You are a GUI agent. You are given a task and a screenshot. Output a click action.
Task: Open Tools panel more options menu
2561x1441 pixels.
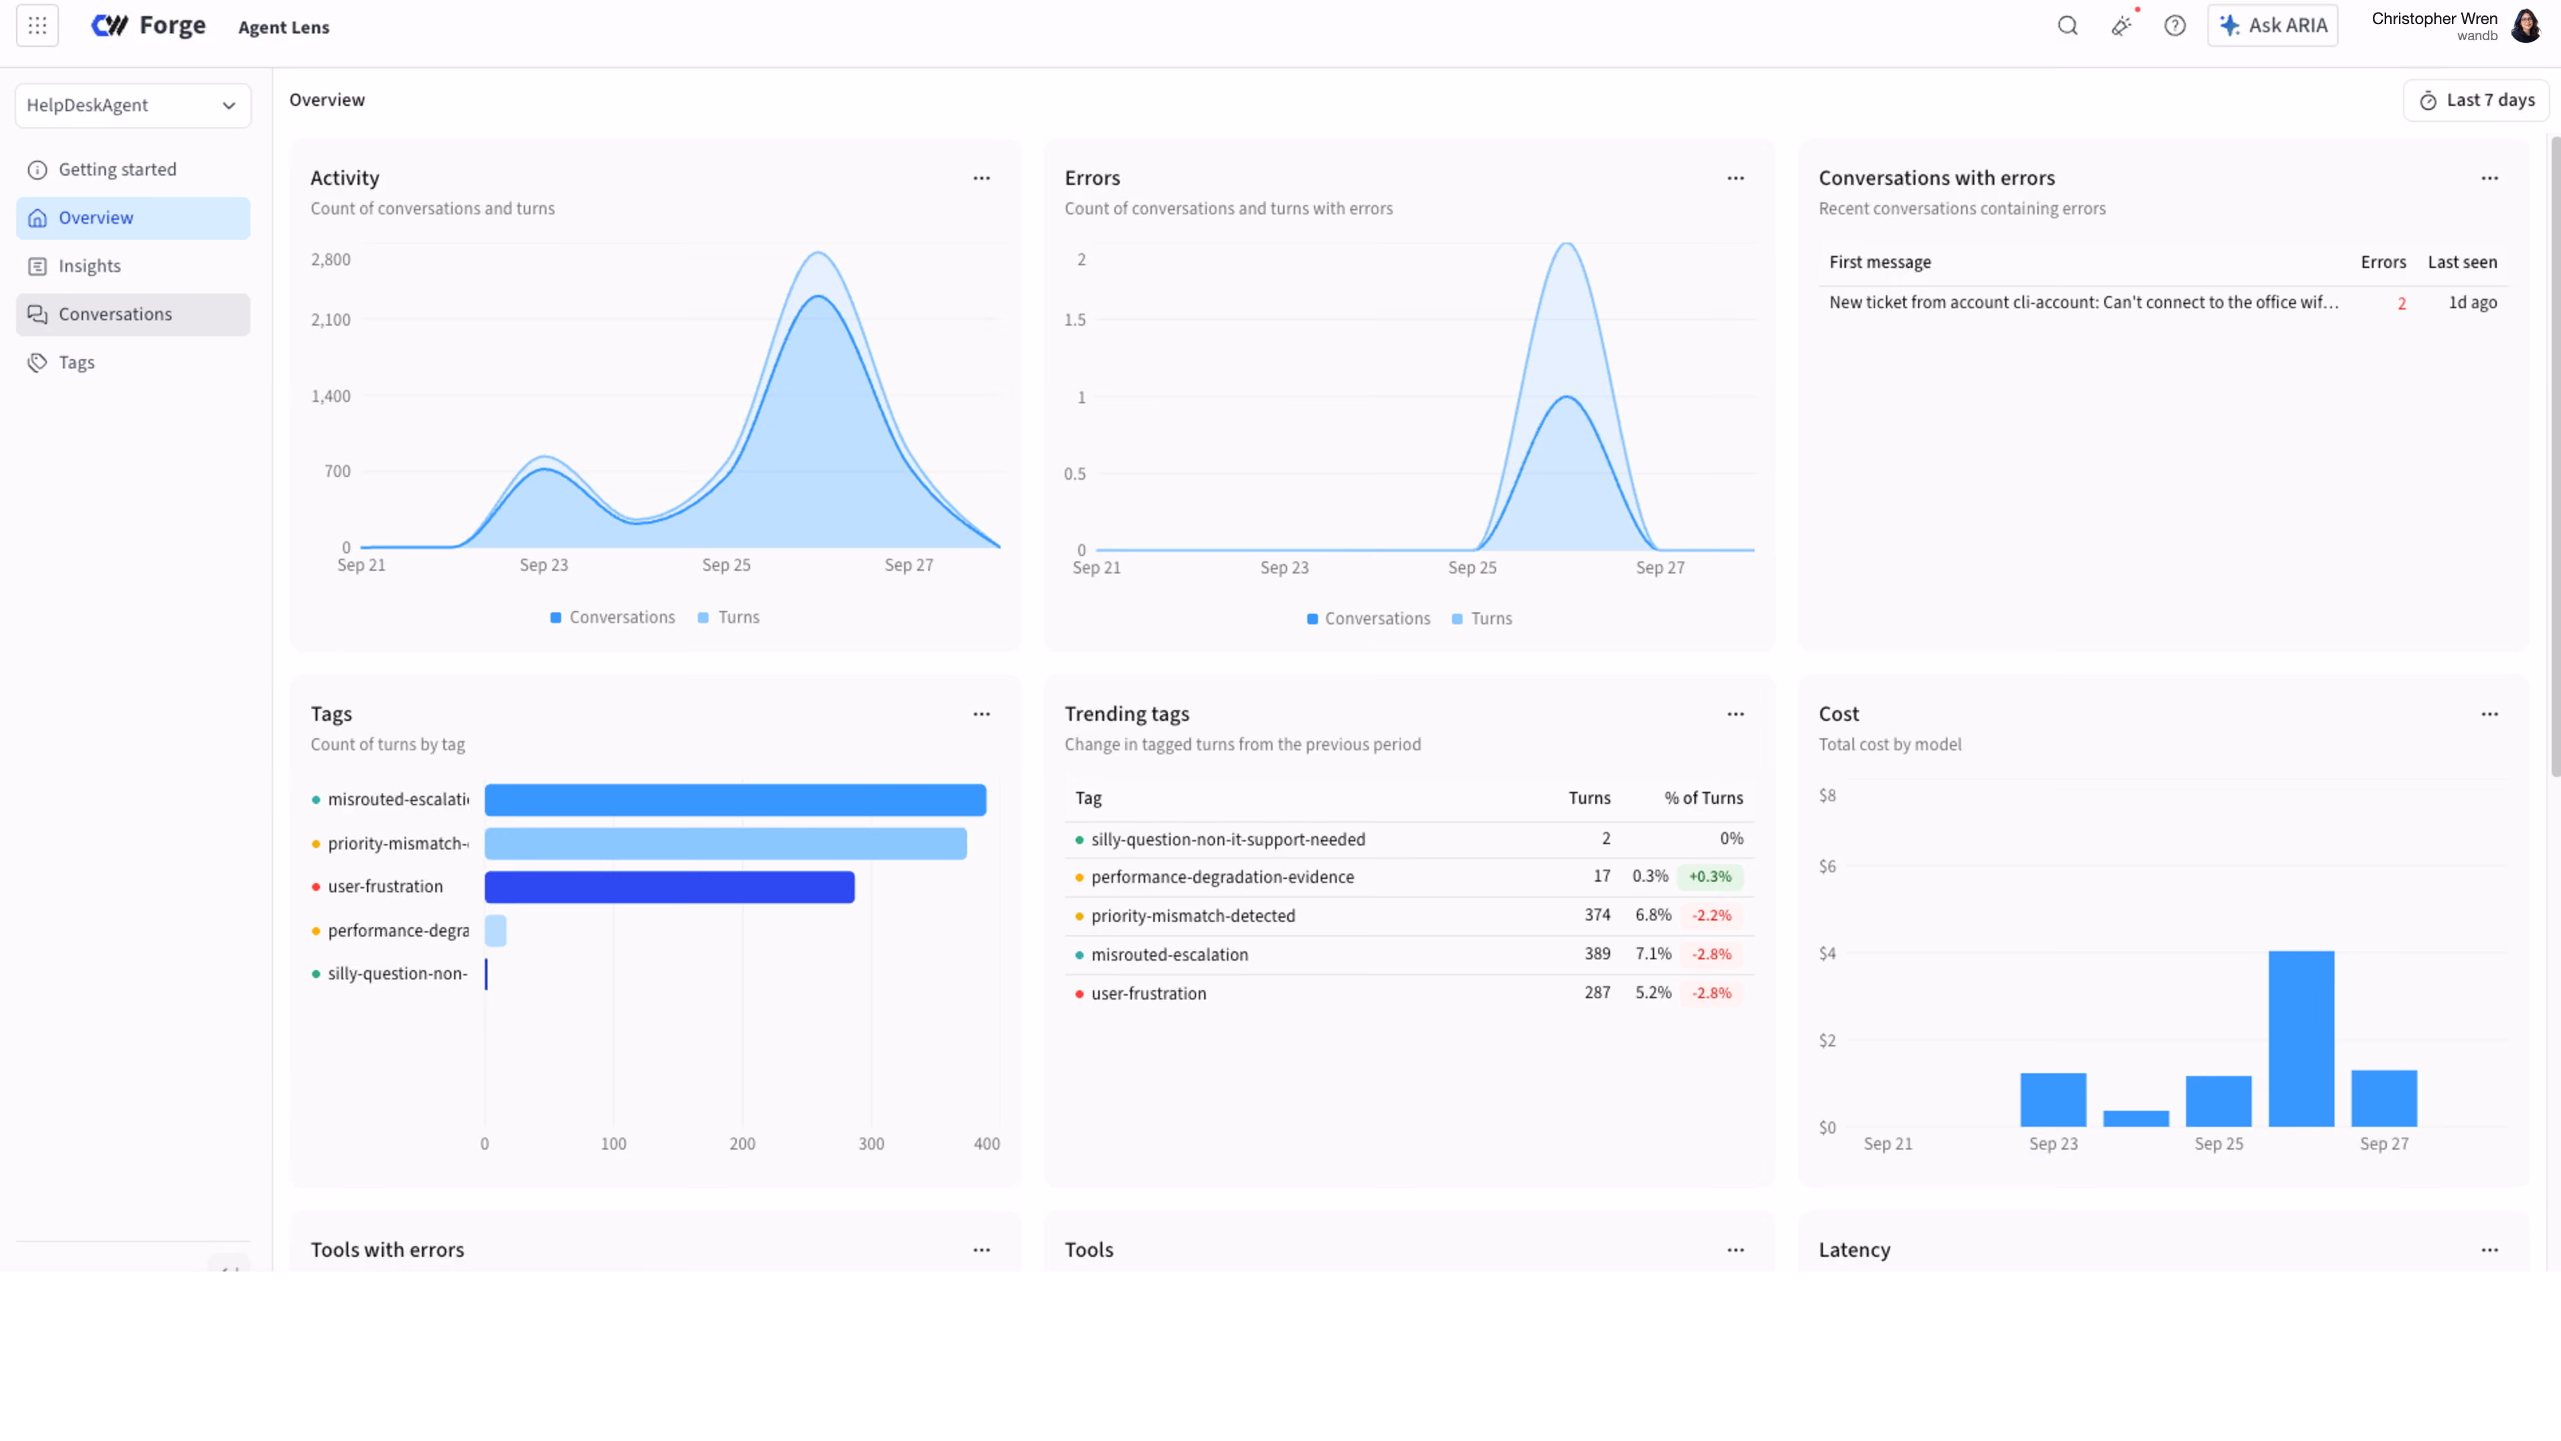point(1736,1250)
